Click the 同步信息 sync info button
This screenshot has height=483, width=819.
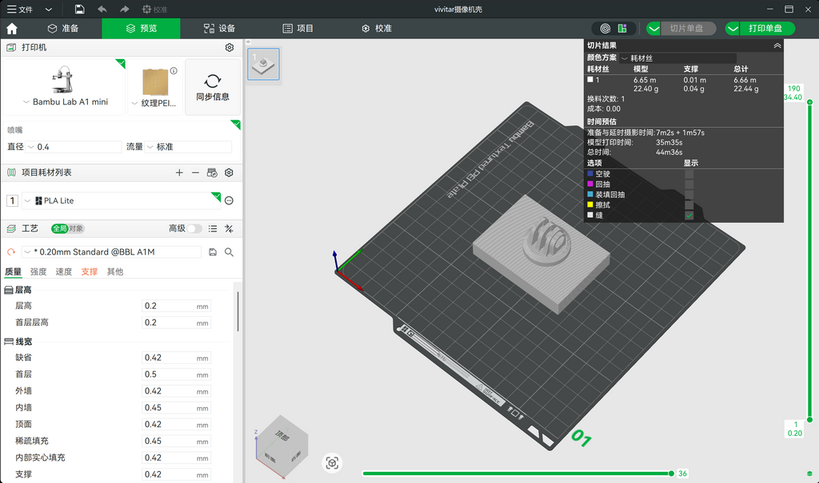pos(213,87)
